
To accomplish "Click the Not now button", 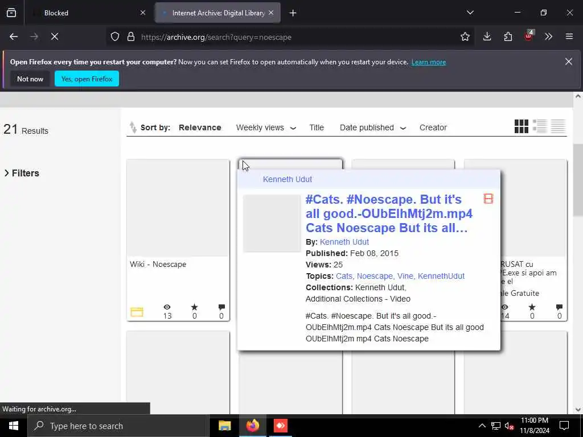I will 30,79.
